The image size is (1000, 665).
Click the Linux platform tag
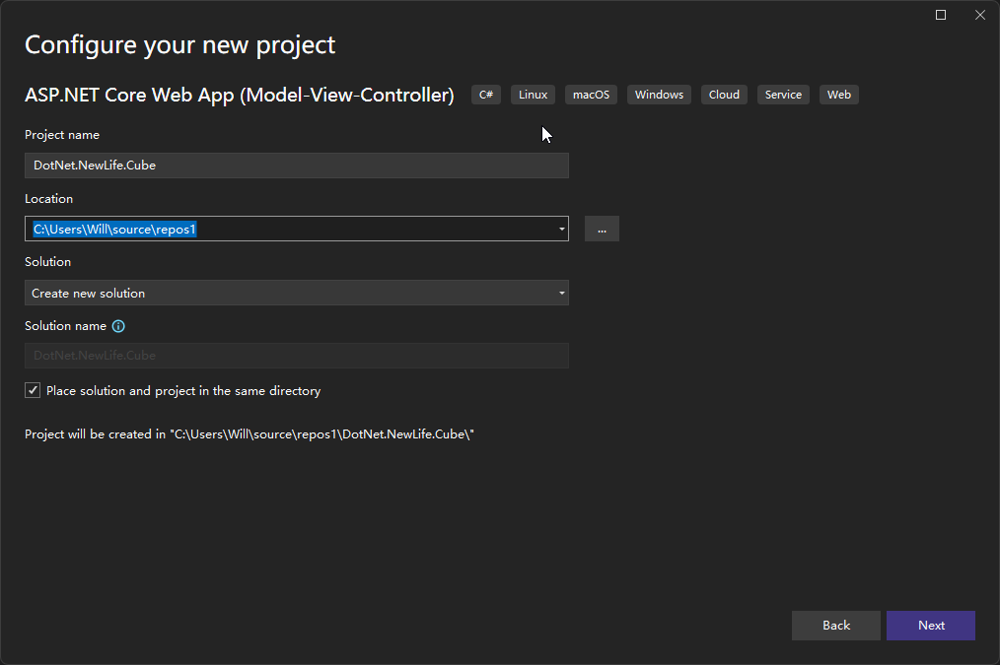(533, 95)
